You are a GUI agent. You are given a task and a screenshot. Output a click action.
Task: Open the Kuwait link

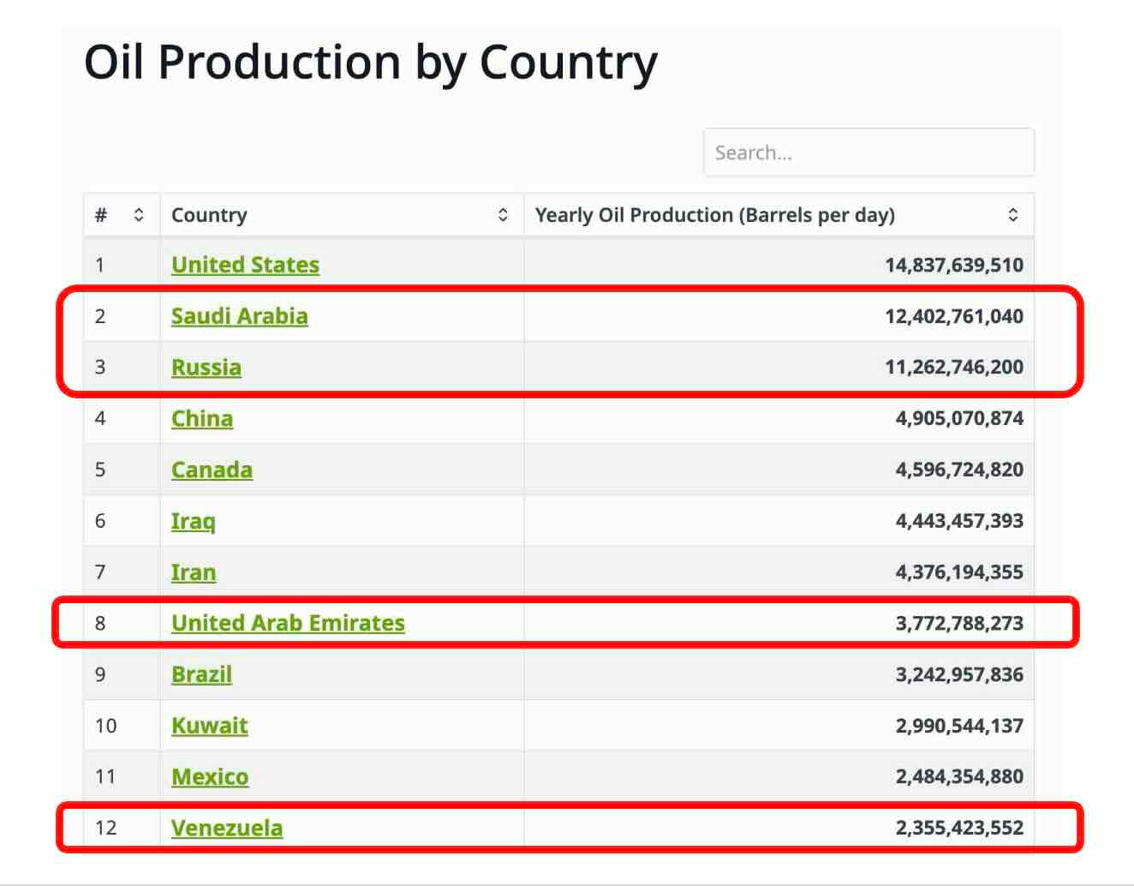[209, 726]
